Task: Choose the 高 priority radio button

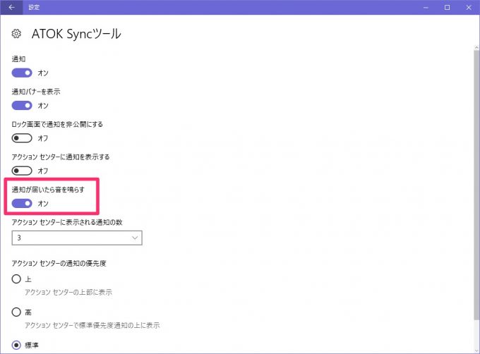Action: point(16,312)
